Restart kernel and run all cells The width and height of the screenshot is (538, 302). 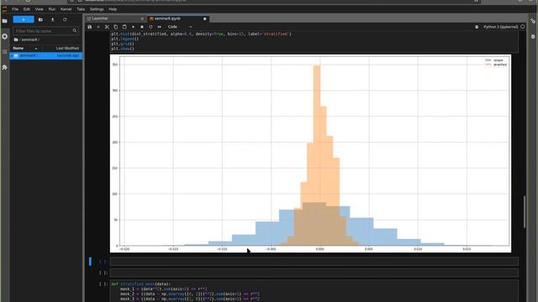tap(159, 27)
